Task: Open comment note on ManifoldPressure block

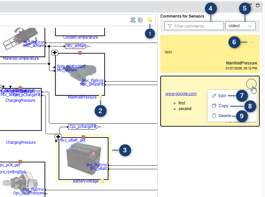Action: [100, 97]
